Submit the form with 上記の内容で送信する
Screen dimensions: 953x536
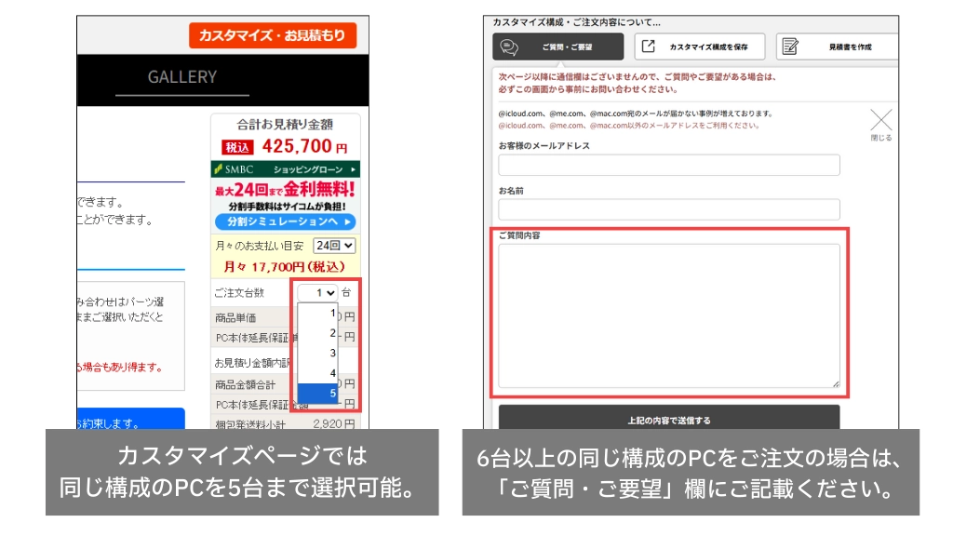(668, 420)
